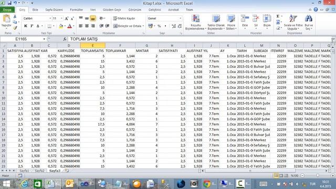Open the Biçim (Format) dropdown
This screenshot has height=189, width=336.
[x=267, y=22]
